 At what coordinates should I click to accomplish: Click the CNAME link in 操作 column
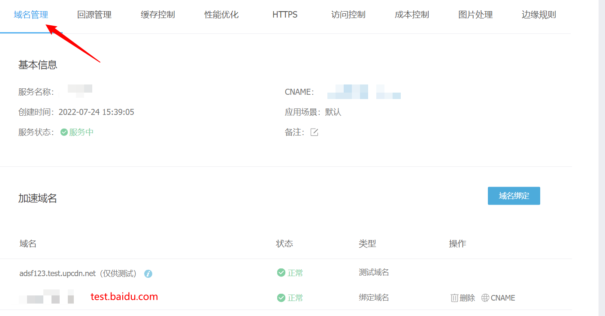coord(503,298)
